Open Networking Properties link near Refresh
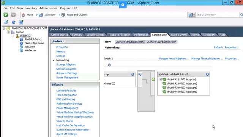The width and height of the screenshot is (243, 137). pos(232,47)
